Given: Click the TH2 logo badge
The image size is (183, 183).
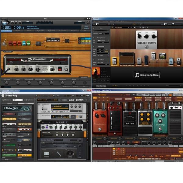Looking at the screenshot, I should coord(5,23).
